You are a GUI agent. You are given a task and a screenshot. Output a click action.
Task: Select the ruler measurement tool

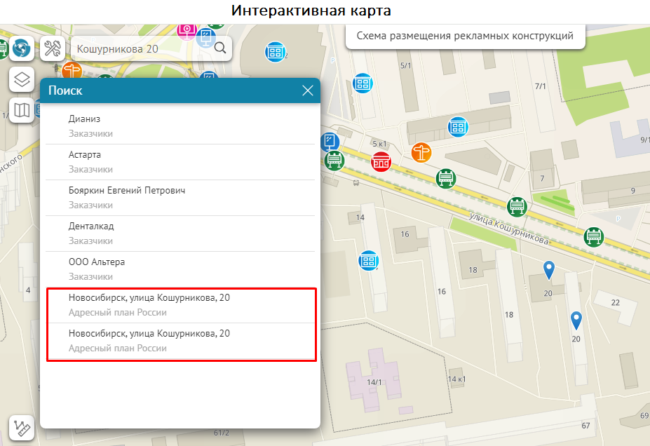(22, 428)
